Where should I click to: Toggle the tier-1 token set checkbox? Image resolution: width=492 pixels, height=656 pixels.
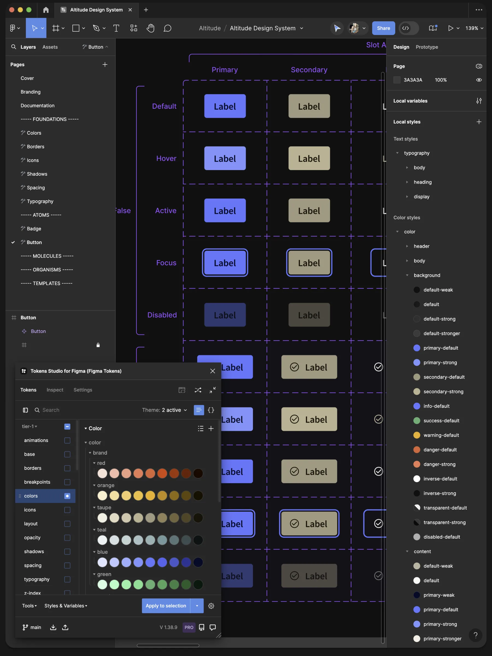coord(67,426)
